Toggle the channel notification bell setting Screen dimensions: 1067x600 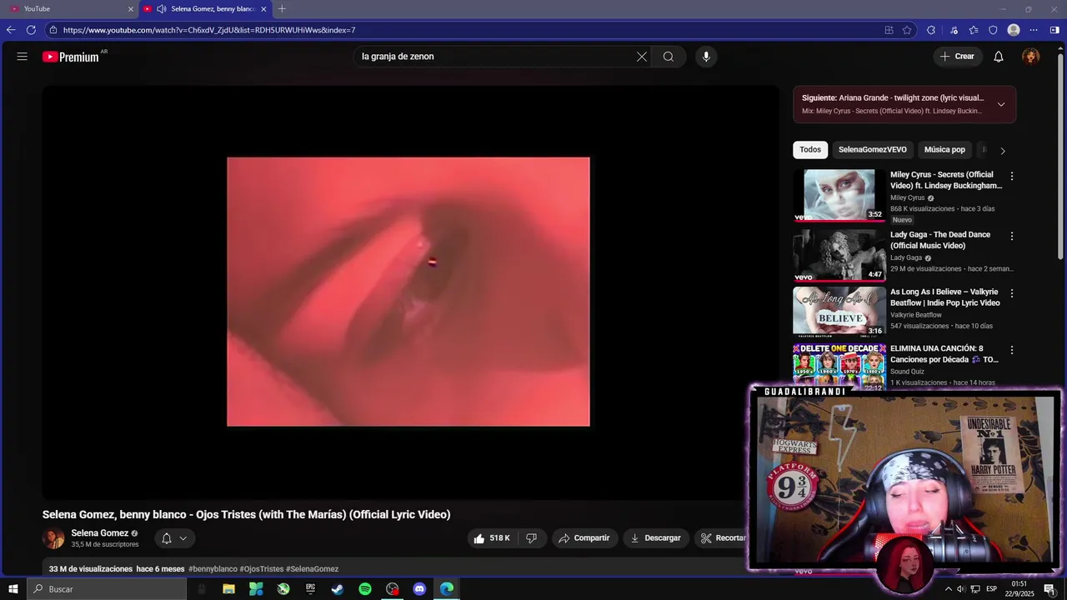[175, 538]
